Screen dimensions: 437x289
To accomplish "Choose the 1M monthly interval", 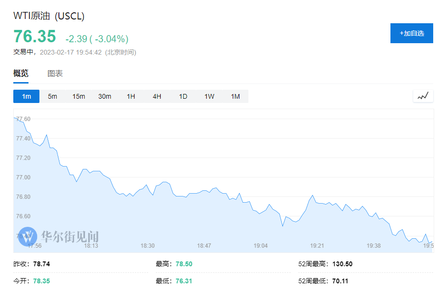I will 235,96.
